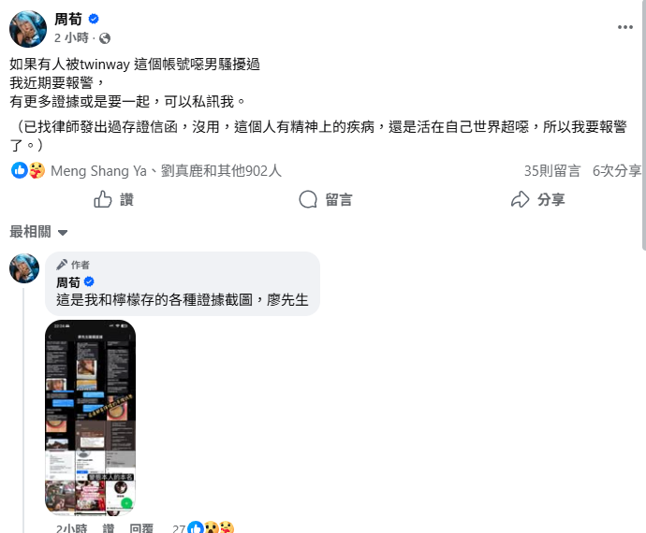Image resolution: width=646 pixels, height=533 pixels.
Task: Click the blue like reaction icon in reactions summary
Action: coord(19,170)
